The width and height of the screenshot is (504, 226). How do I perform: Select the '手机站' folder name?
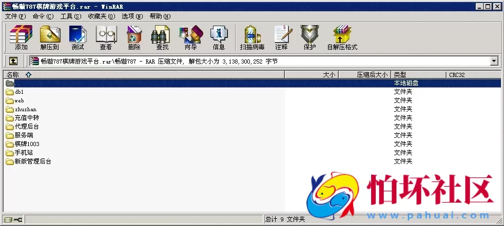point(24,153)
